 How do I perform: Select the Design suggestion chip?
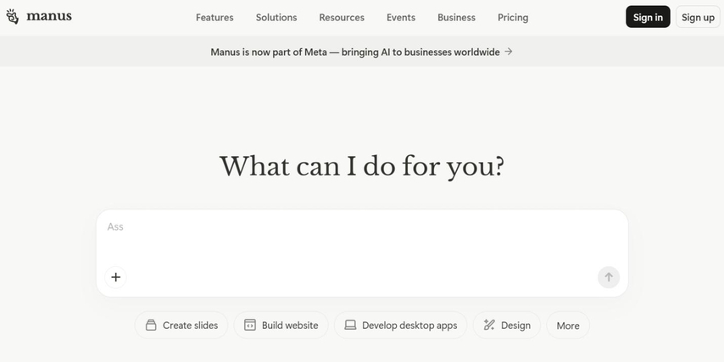click(506, 325)
